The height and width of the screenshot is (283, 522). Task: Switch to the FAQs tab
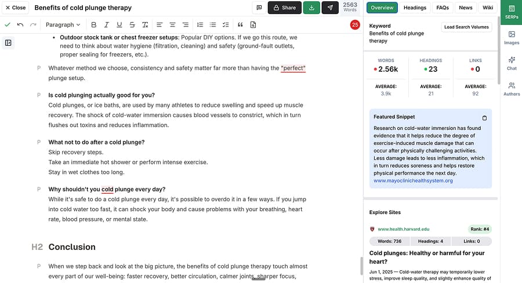coord(443,8)
